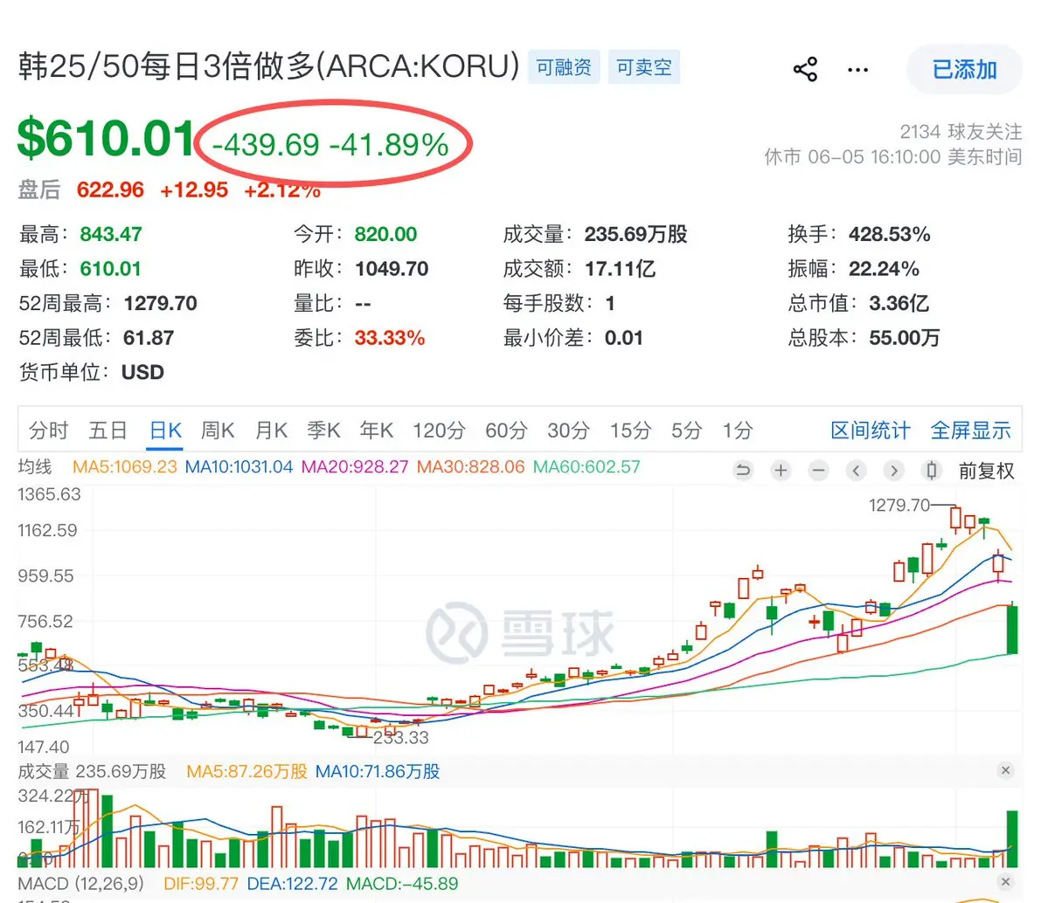The image size is (1048, 903).
Task: Click the 今开 value 820.00
Action: click(385, 234)
